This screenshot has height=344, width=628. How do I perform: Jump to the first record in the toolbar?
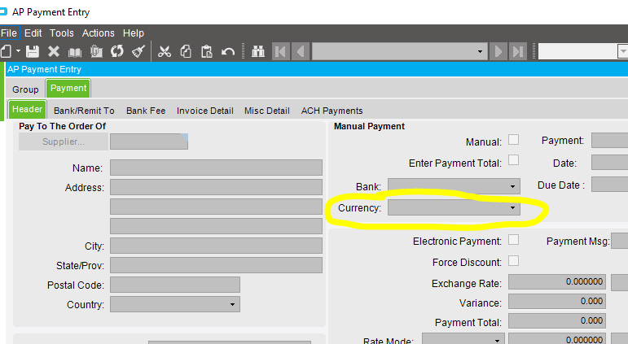tap(281, 51)
